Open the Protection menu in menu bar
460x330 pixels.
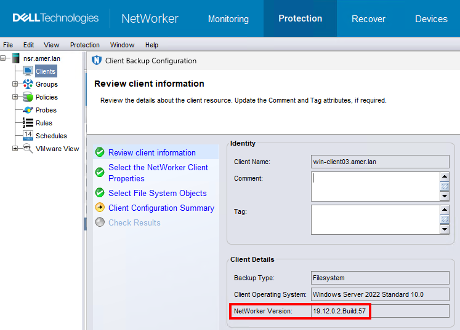[85, 45]
